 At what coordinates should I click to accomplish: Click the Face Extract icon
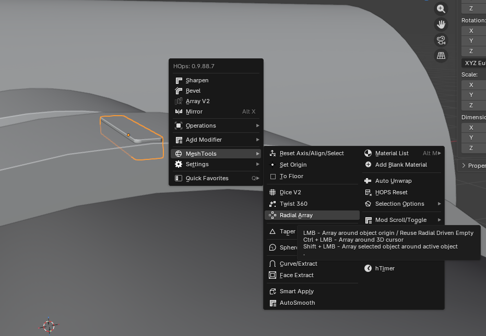point(272,275)
